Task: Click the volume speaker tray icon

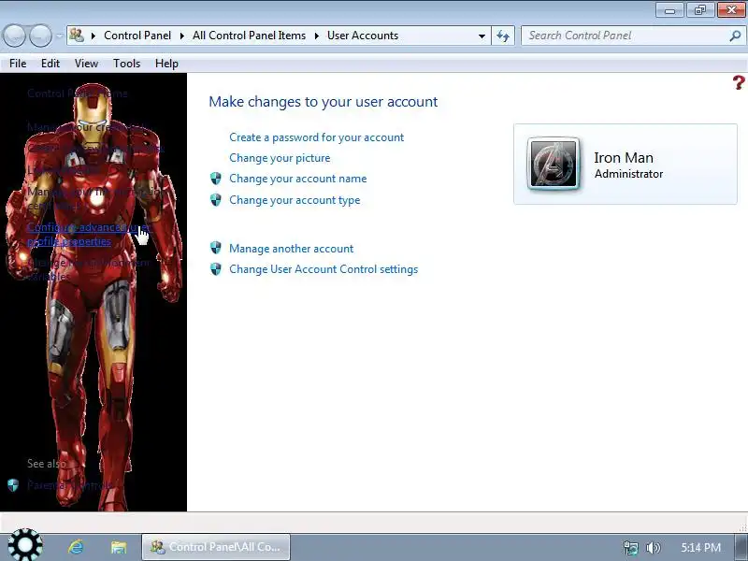Action: tap(653, 547)
